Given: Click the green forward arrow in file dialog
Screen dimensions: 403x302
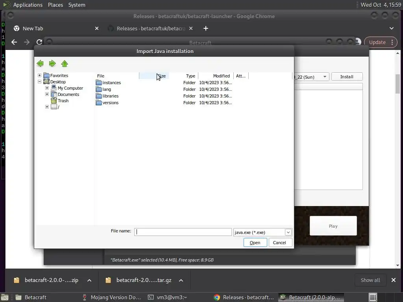Looking at the screenshot, I should click(52, 63).
